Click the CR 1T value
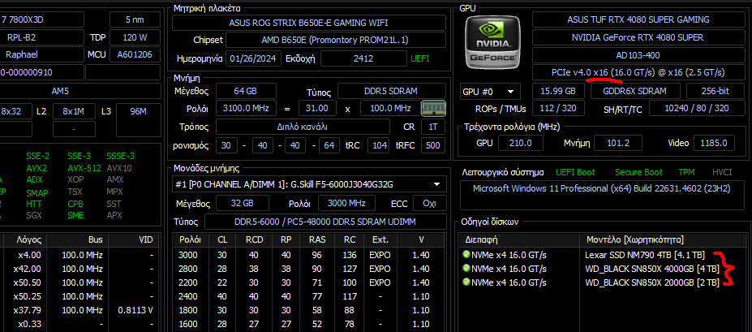752x332 pixels. tap(432, 127)
